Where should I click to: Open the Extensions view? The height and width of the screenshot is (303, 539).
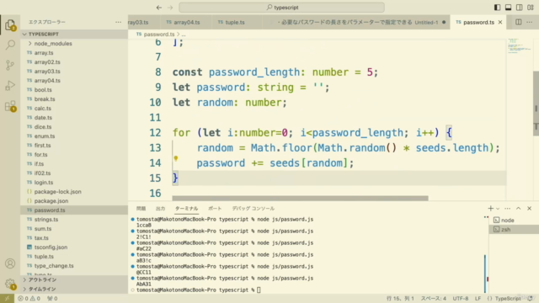10,105
